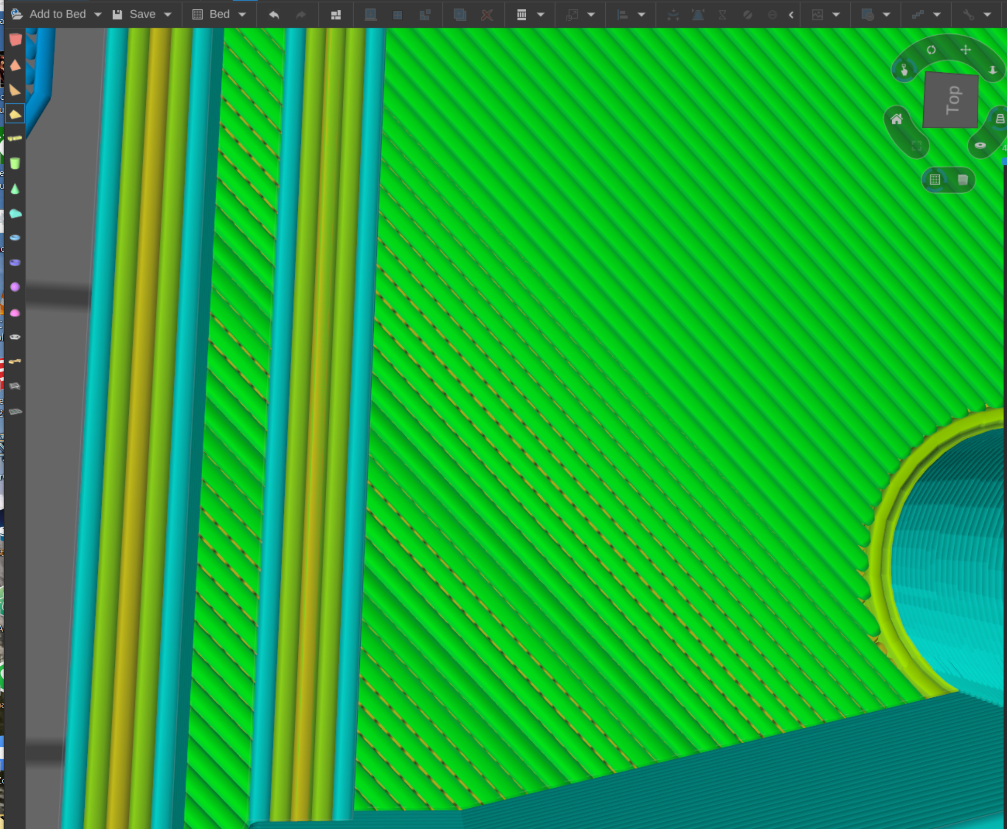Toggle turntable rotation mode
This screenshot has width=1007, height=829.
click(x=980, y=146)
